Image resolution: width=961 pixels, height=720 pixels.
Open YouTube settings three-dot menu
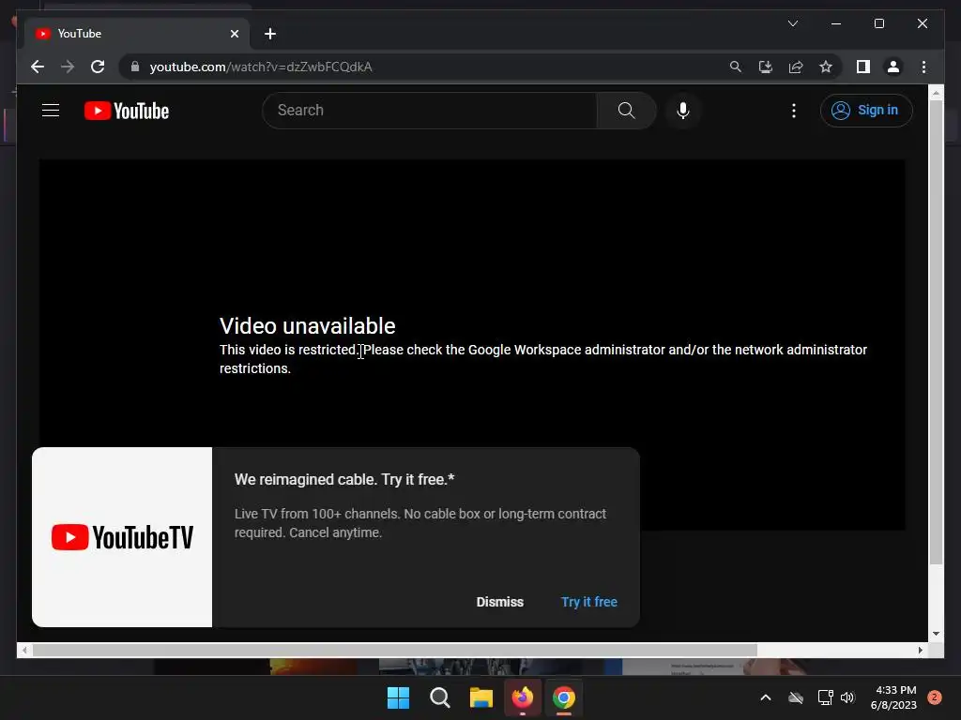[794, 111]
